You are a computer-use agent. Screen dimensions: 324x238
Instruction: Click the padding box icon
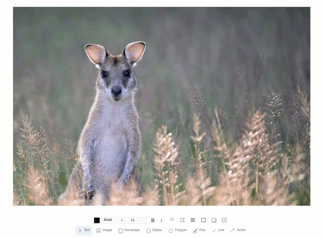pyautogui.click(x=224, y=220)
